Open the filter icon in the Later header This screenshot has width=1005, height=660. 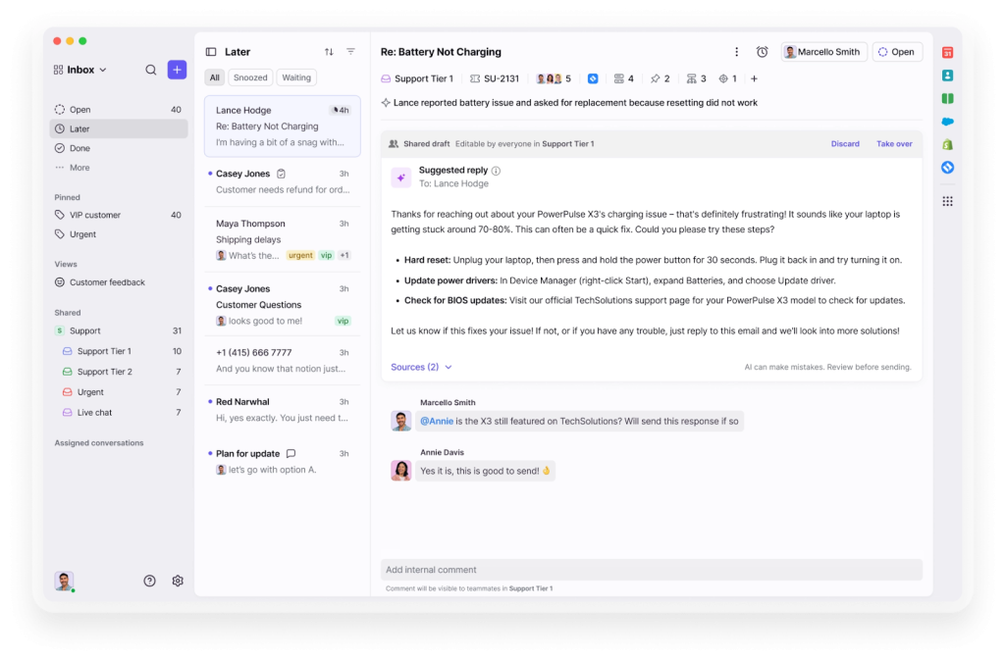[x=350, y=52]
